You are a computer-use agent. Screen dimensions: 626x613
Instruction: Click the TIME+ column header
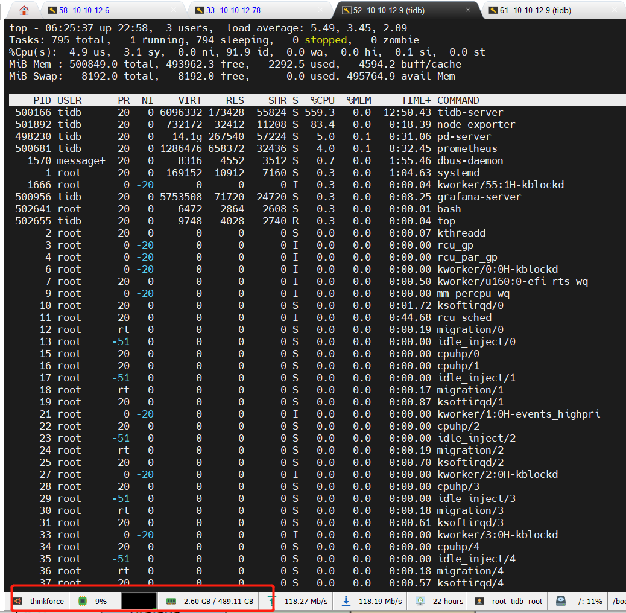(416, 100)
